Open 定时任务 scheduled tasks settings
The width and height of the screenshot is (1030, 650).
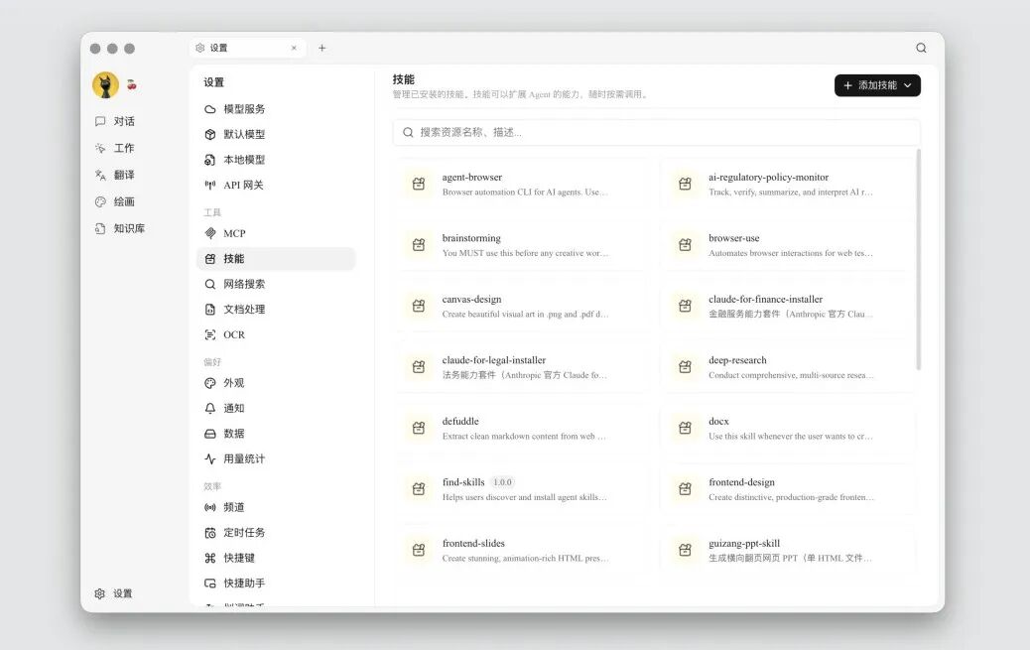click(x=276, y=532)
